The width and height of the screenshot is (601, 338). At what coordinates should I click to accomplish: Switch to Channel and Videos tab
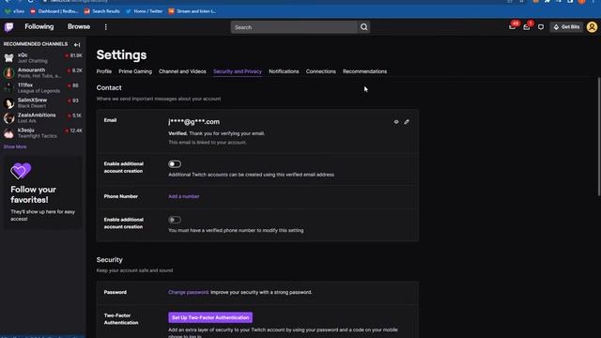[182, 71]
